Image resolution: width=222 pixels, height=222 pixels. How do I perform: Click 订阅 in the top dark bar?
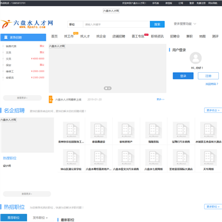click(x=181, y=3)
